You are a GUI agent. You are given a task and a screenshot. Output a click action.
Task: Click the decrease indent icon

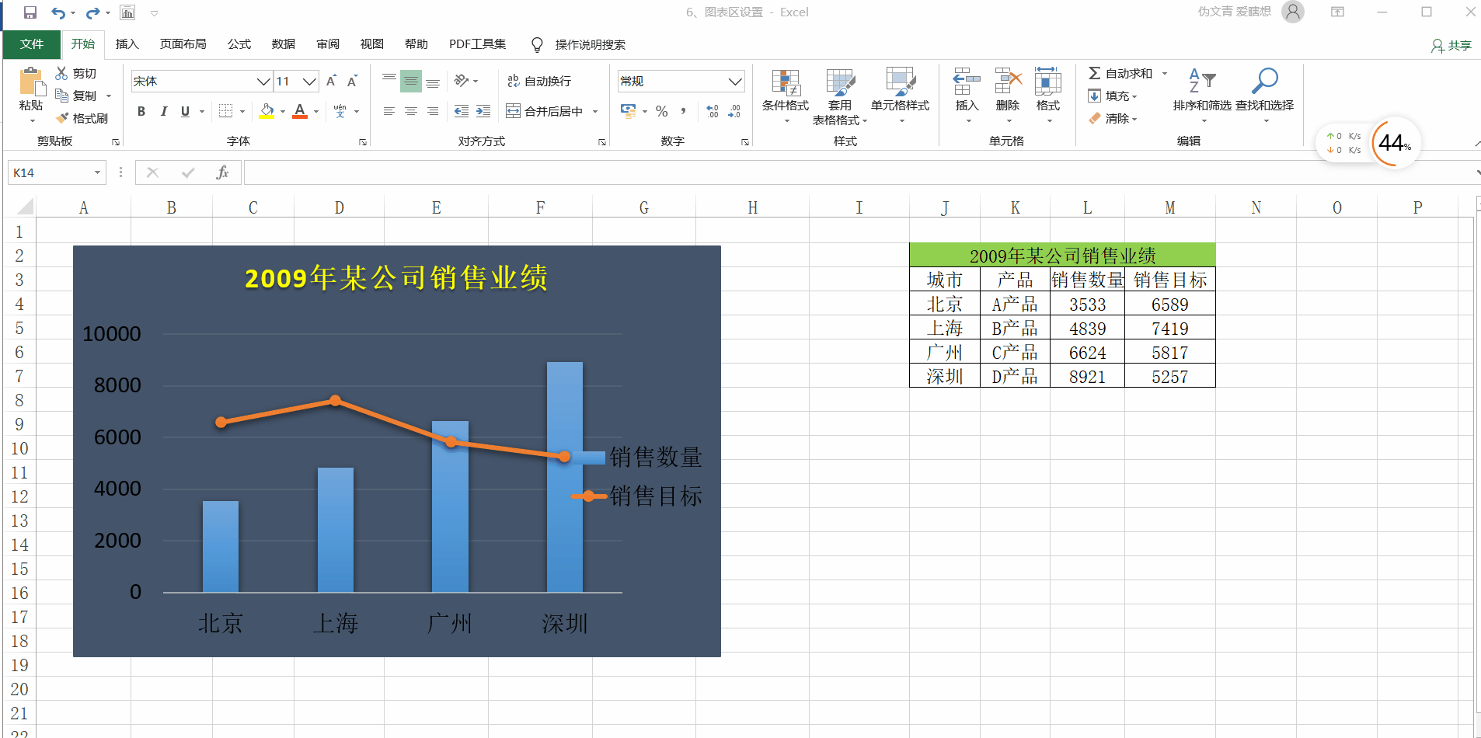(x=462, y=111)
